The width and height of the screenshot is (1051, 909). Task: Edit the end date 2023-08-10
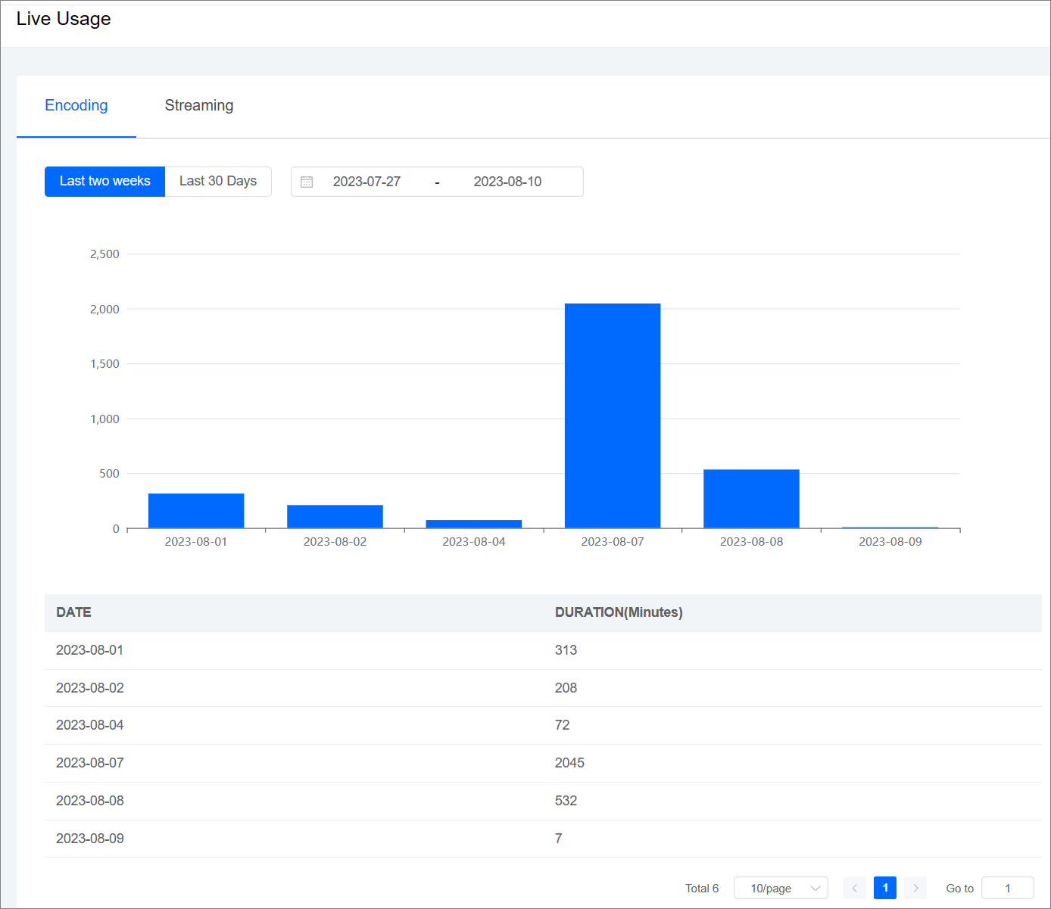tap(507, 182)
